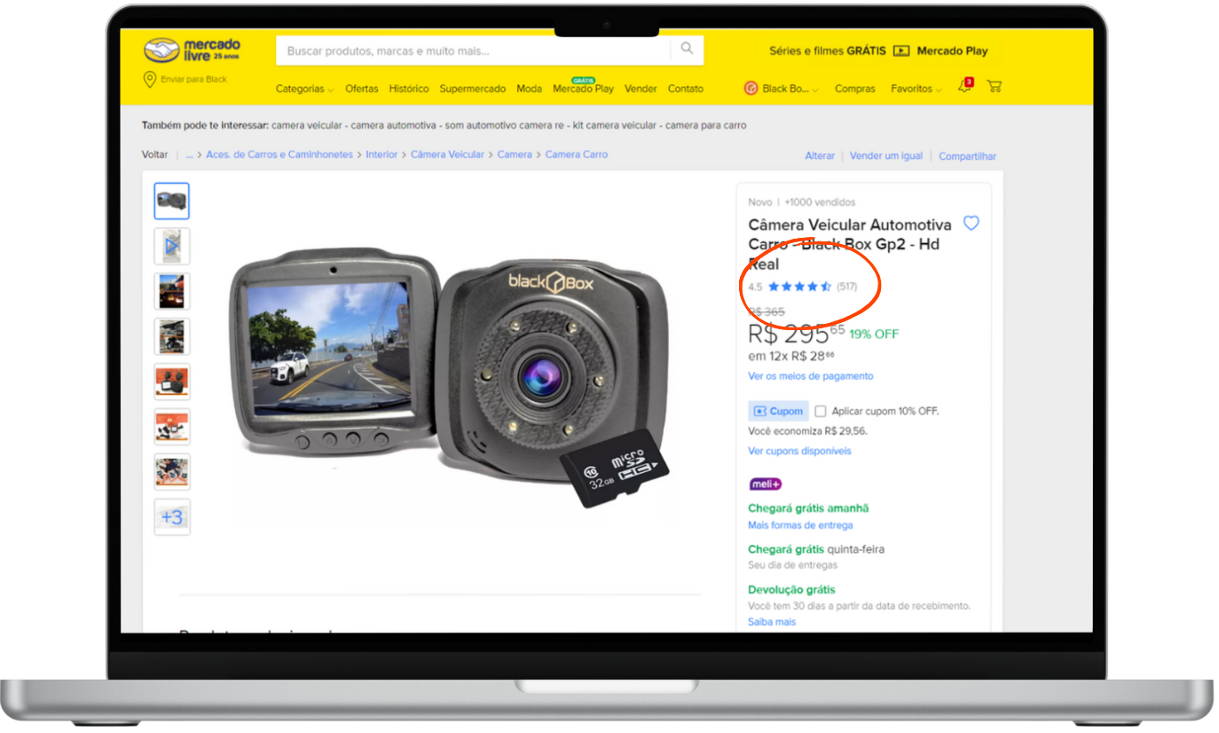
Task: Expand the Categorias dropdown
Action: 305,89
